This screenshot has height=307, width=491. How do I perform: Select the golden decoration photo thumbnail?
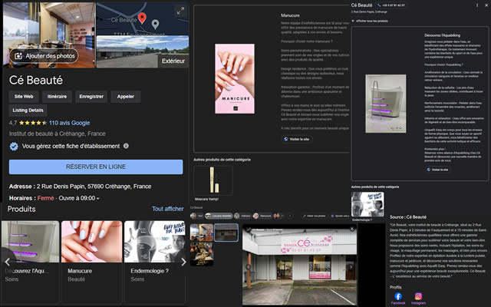[202, 254]
